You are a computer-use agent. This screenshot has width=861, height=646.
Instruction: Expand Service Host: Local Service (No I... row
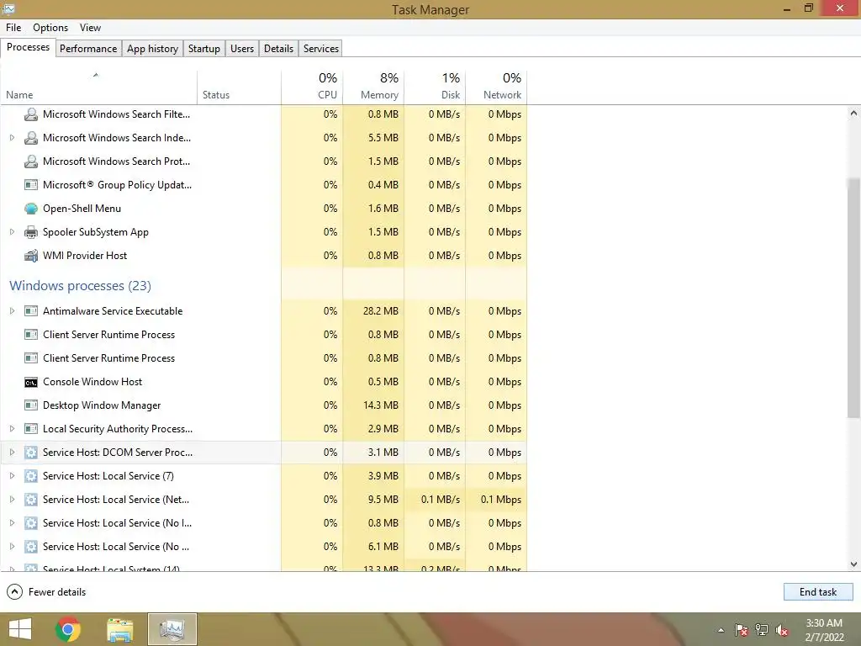pyautogui.click(x=12, y=523)
